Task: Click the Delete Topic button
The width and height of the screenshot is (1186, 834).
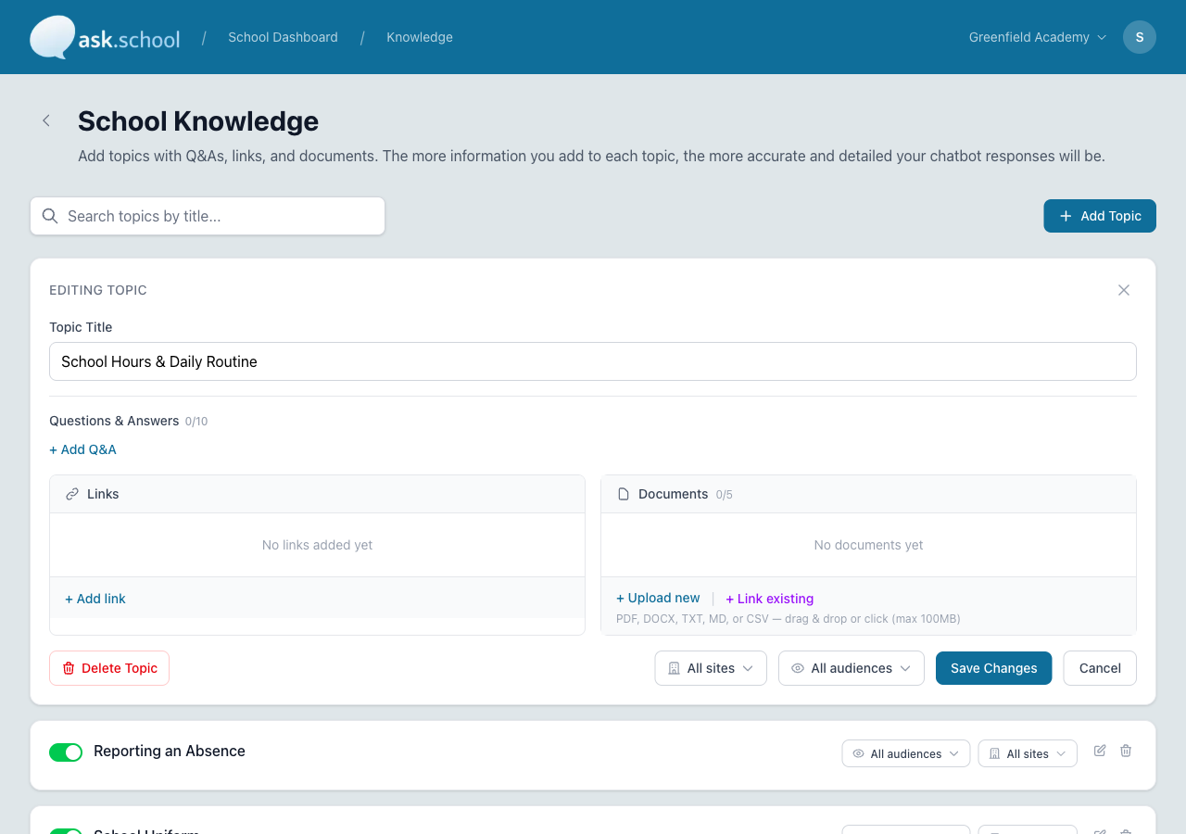Action: [109, 668]
